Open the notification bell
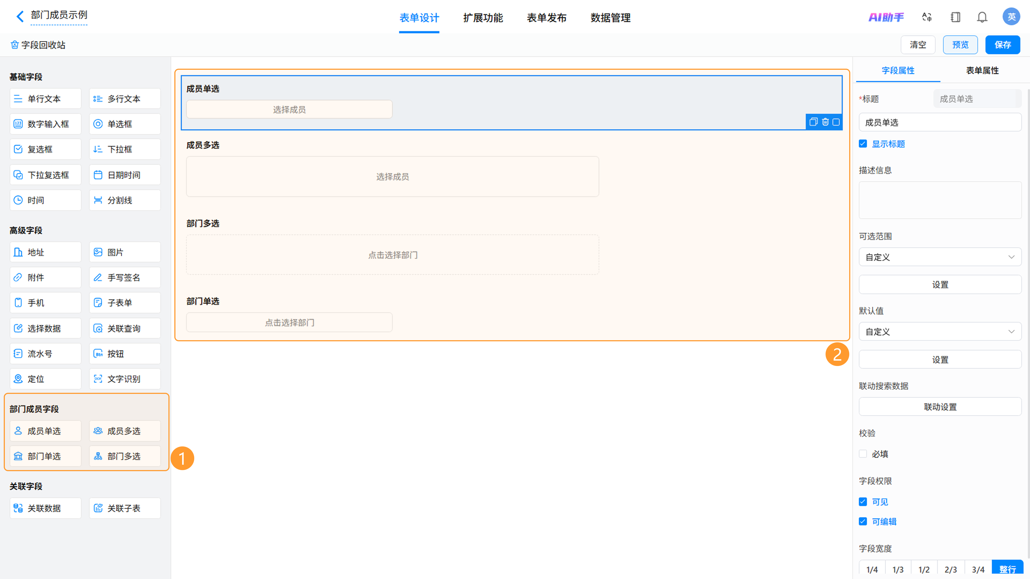 point(982,17)
